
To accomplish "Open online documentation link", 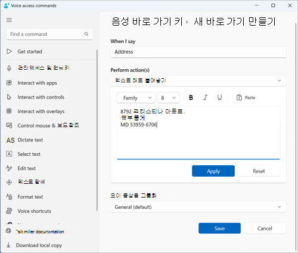I will pos(40,232).
